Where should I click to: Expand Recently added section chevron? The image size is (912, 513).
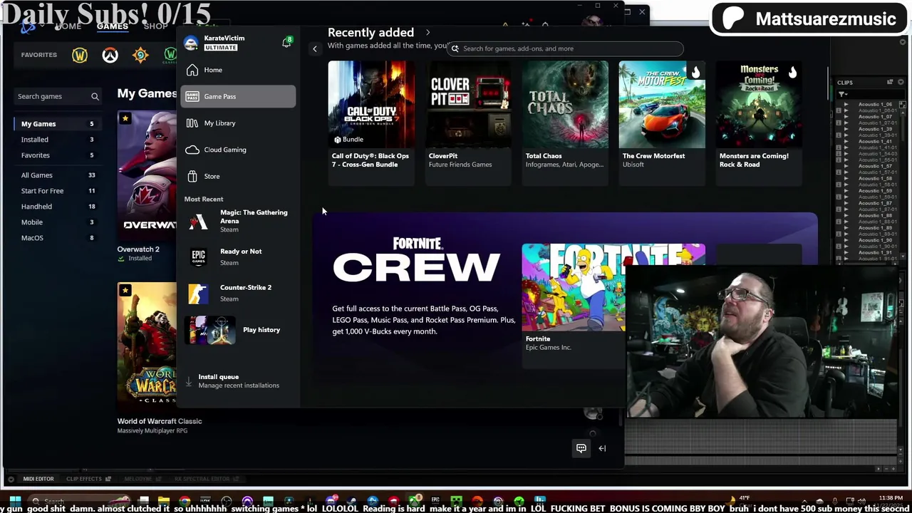(x=427, y=32)
